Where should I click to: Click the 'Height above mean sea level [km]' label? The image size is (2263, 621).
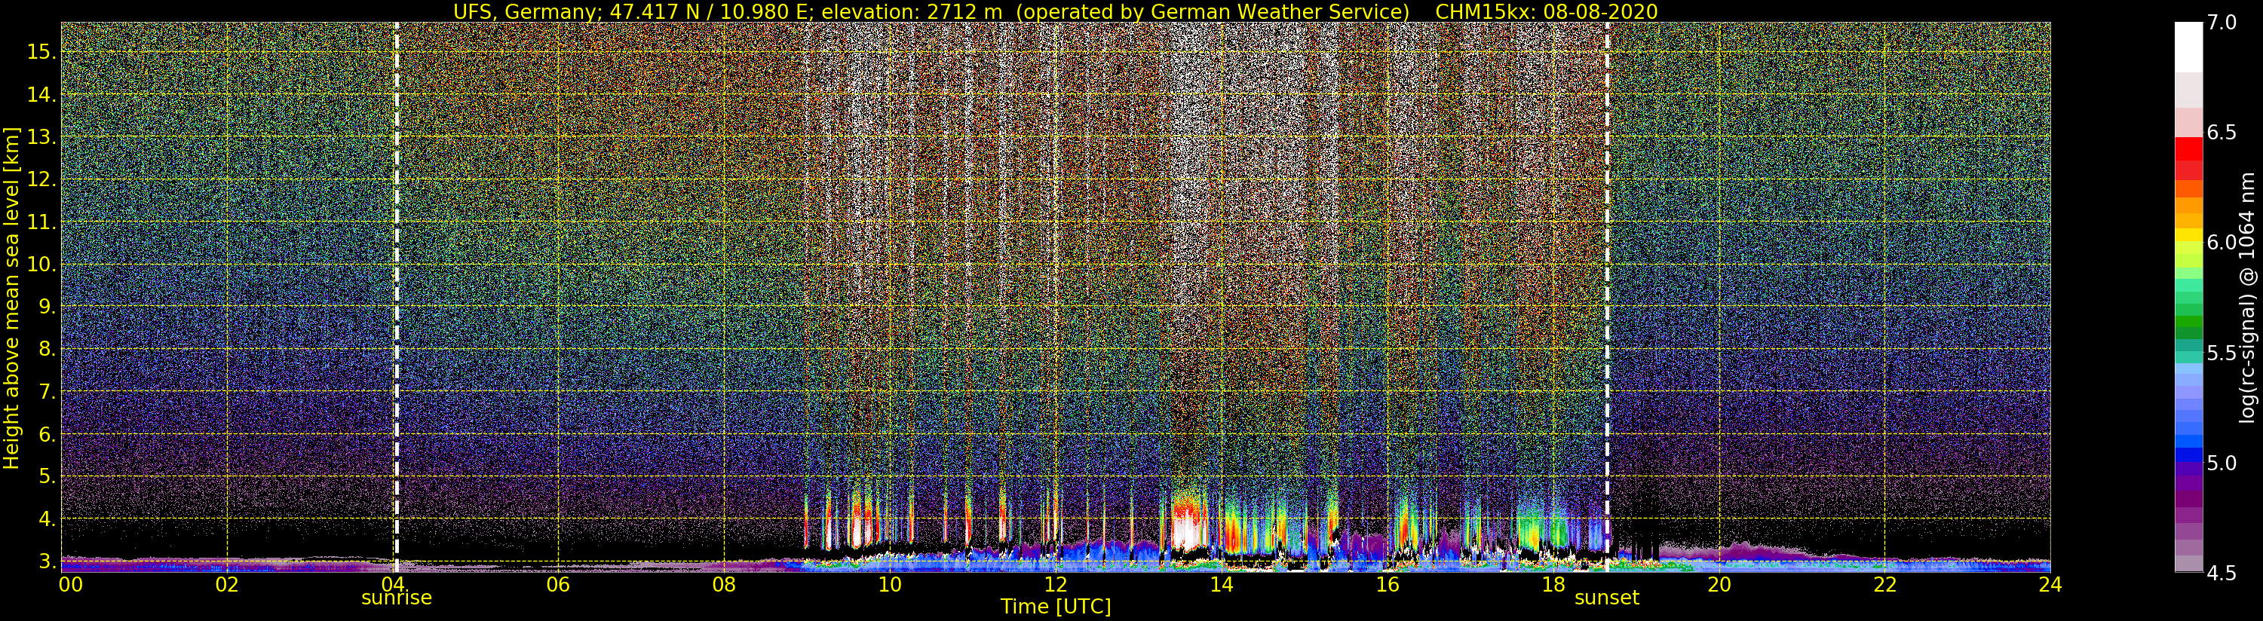(11, 298)
